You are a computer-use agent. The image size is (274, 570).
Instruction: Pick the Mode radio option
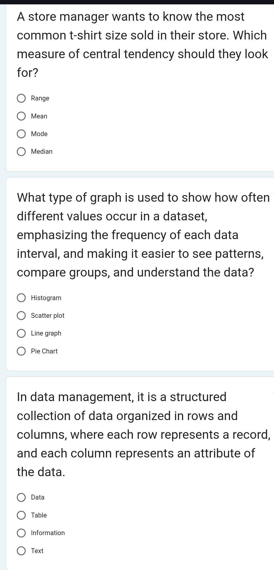(x=21, y=134)
